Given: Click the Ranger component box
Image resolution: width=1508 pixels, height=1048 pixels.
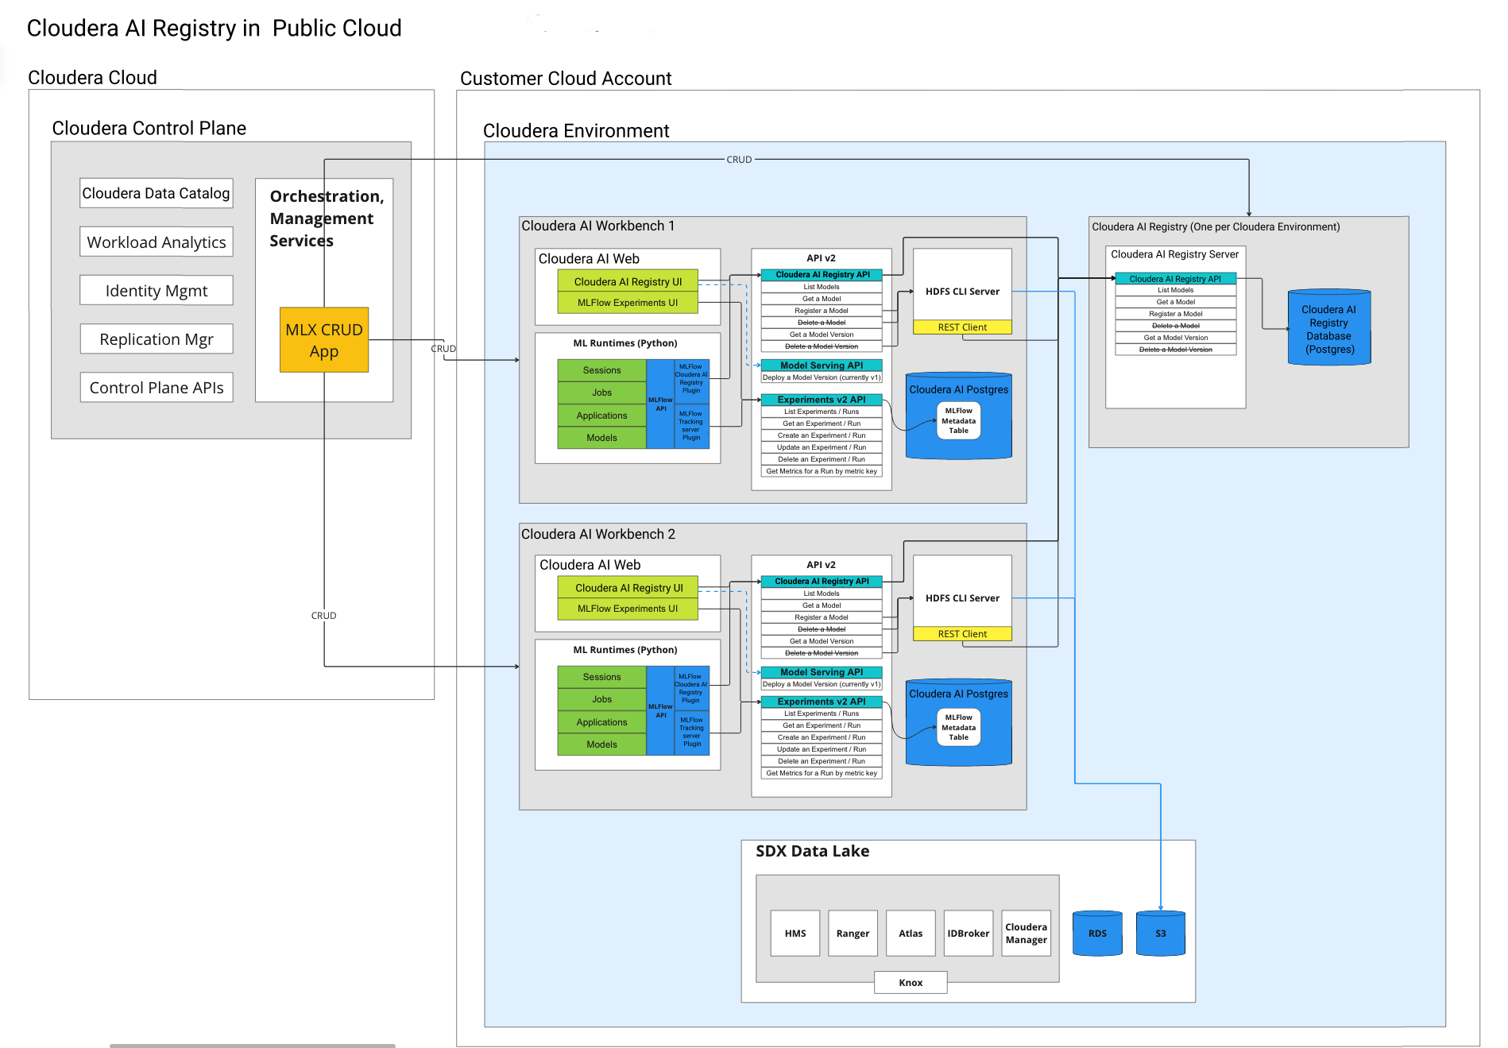Looking at the screenshot, I should (853, 934).
